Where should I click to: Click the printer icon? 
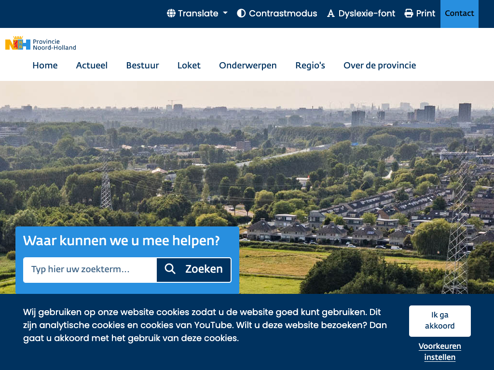pos(409,13)
